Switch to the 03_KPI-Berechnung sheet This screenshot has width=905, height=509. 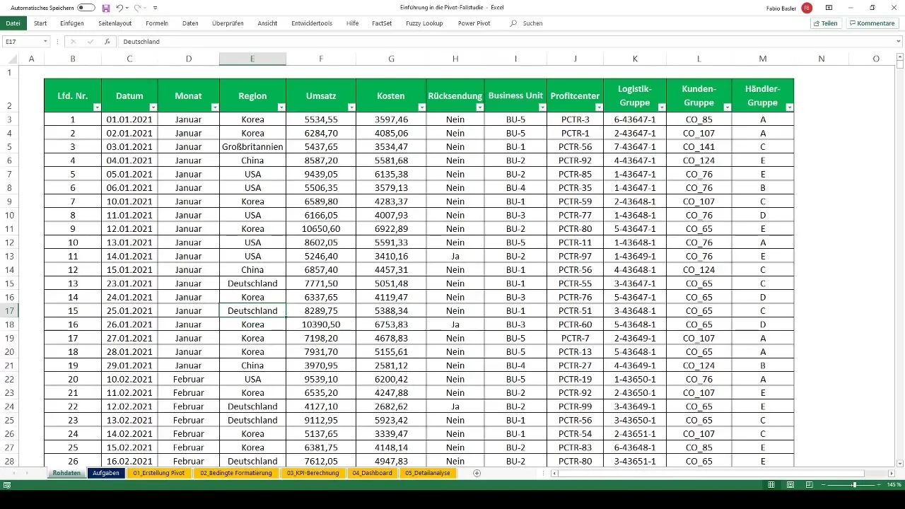(313, 473)
